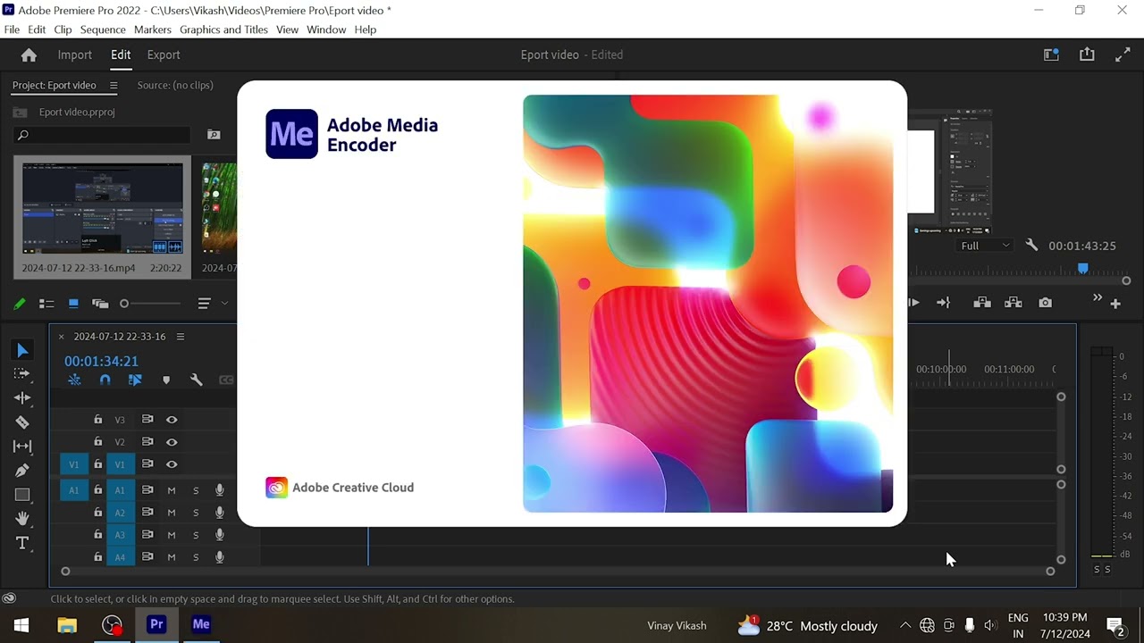The image size is (1144, 643).
Task: Open the program monitor button editor plus
Action: click(x=1115, y=304)
